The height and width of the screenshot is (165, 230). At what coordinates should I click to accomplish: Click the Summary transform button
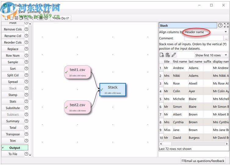coord(13,121)
